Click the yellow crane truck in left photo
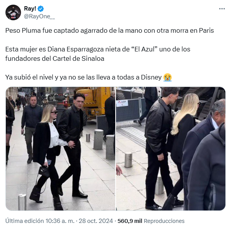Image resolution: width=232 pixels, height=228 pixels. click(x=92, y=102)
